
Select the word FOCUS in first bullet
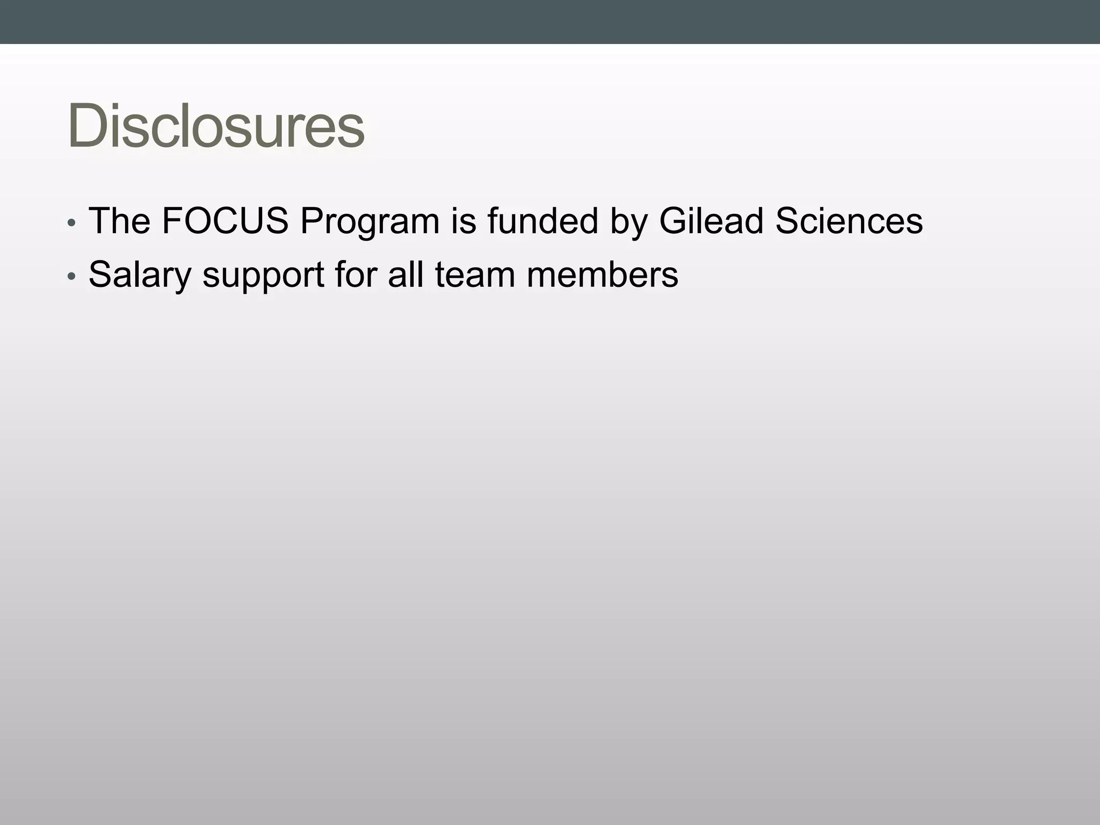pyautogui.click(x=225, y=221)
